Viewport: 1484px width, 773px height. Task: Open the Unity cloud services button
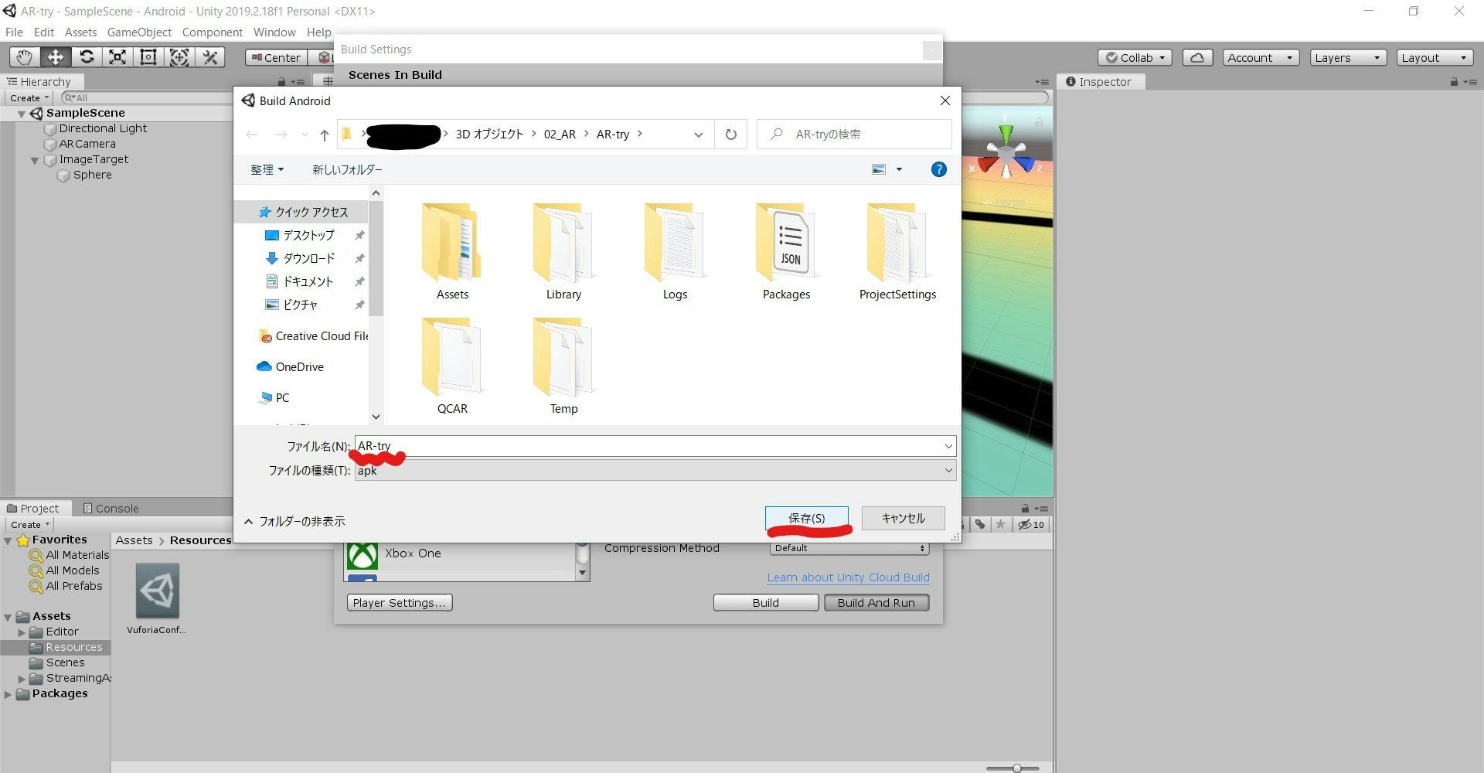pyautogui.click(x=1197, y=58)
